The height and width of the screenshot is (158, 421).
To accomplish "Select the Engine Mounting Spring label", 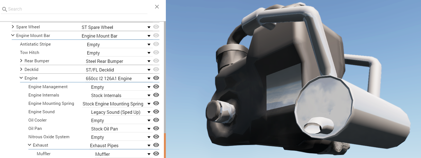I will click(51, 103).
